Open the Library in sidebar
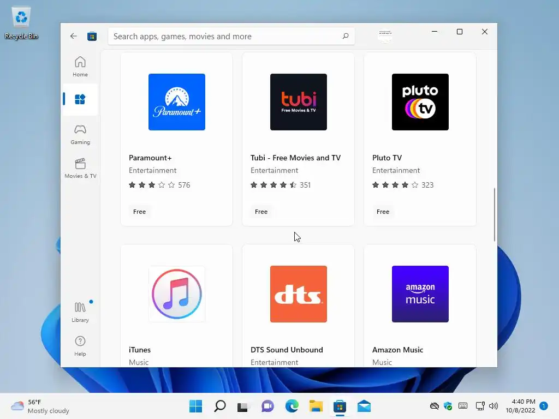Screen dimensions: 559x419 (x=80, y=313)
